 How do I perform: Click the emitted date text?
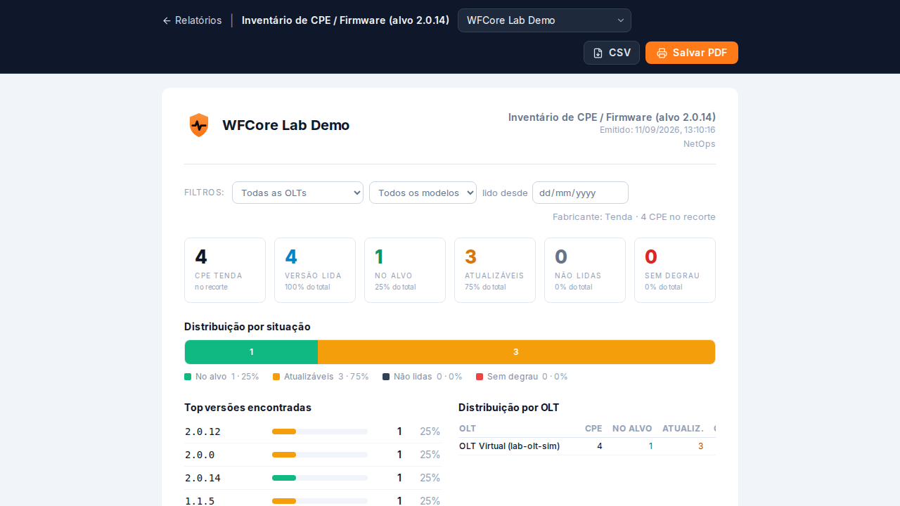click(x=657, y=130)
